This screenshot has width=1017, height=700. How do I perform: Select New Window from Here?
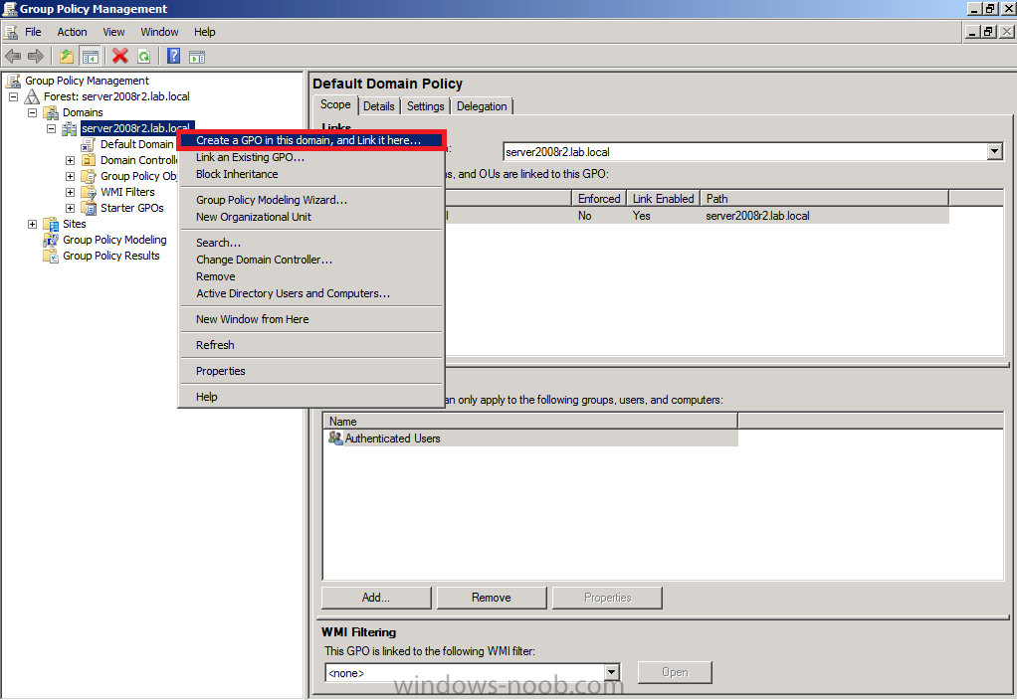pos(311,319)
